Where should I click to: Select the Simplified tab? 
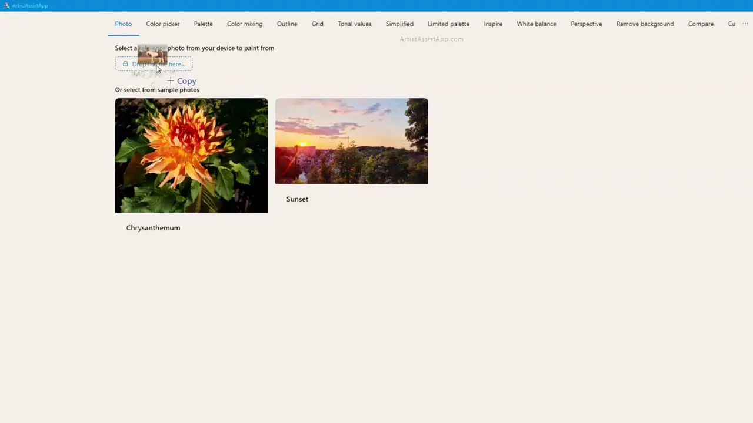pyautogui.click(x=399, y=23)
